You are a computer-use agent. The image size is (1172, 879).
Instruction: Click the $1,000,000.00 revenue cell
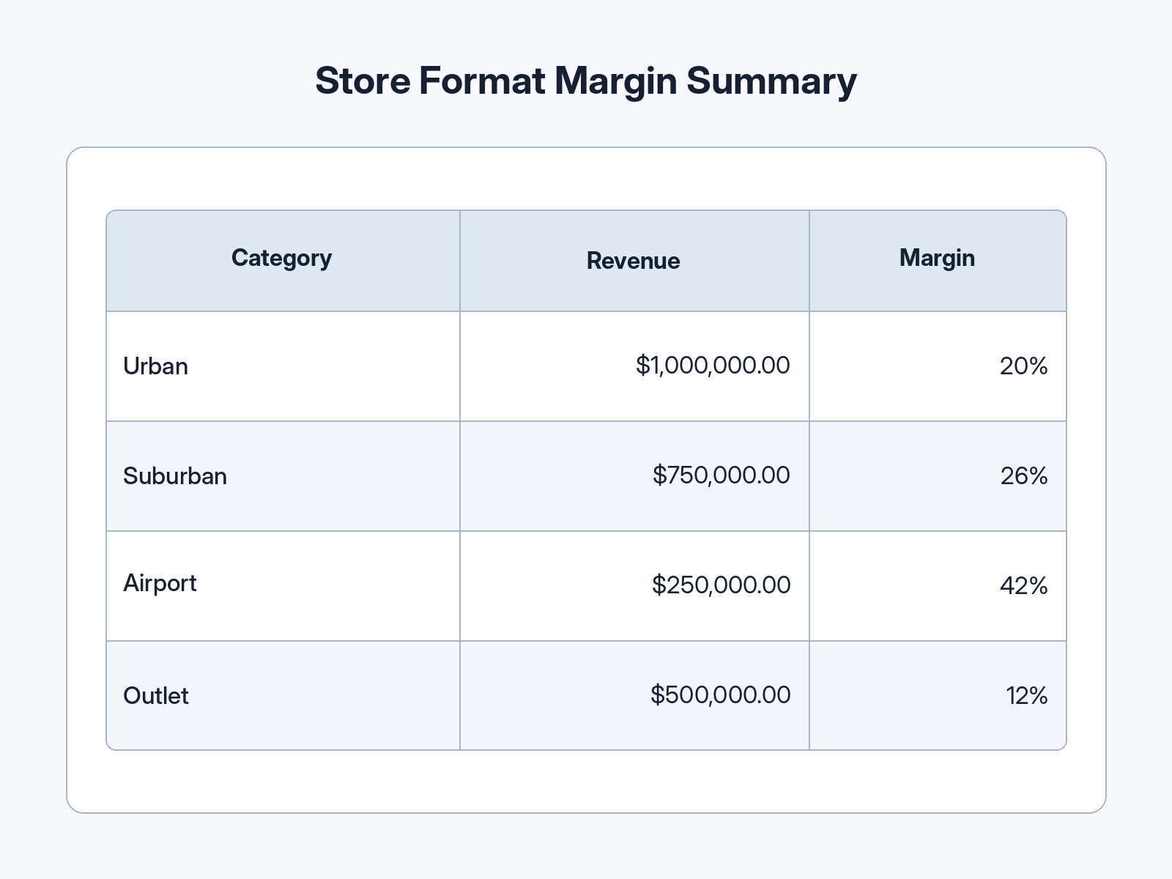634,366
